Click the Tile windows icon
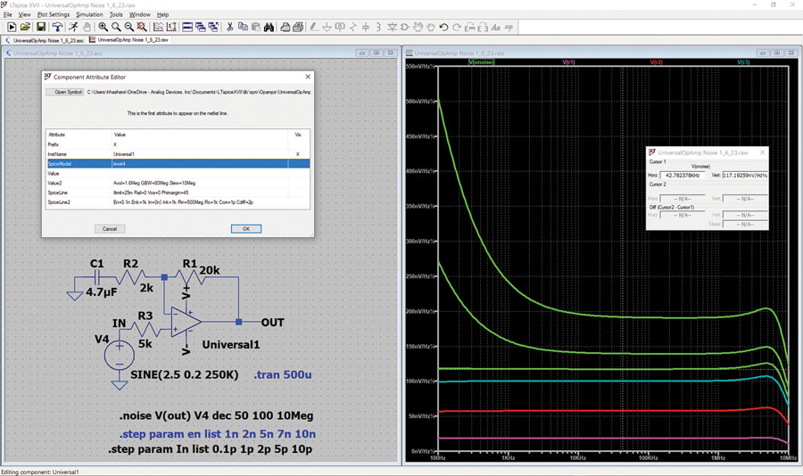Screen dimensions: 803x476 click(187, 27)
